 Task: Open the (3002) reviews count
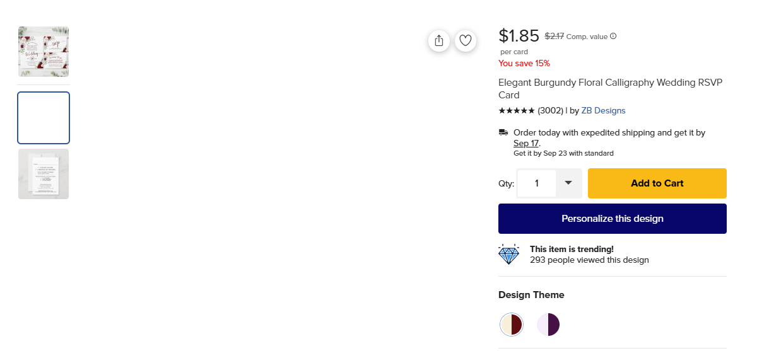(550, 111)
